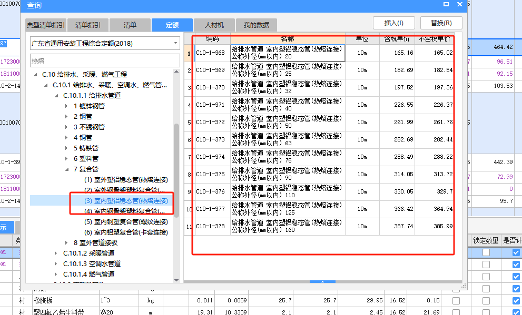Click the 锁定数量 column header in background
Screen dimensions: 522x315
(x=486, y=240)
